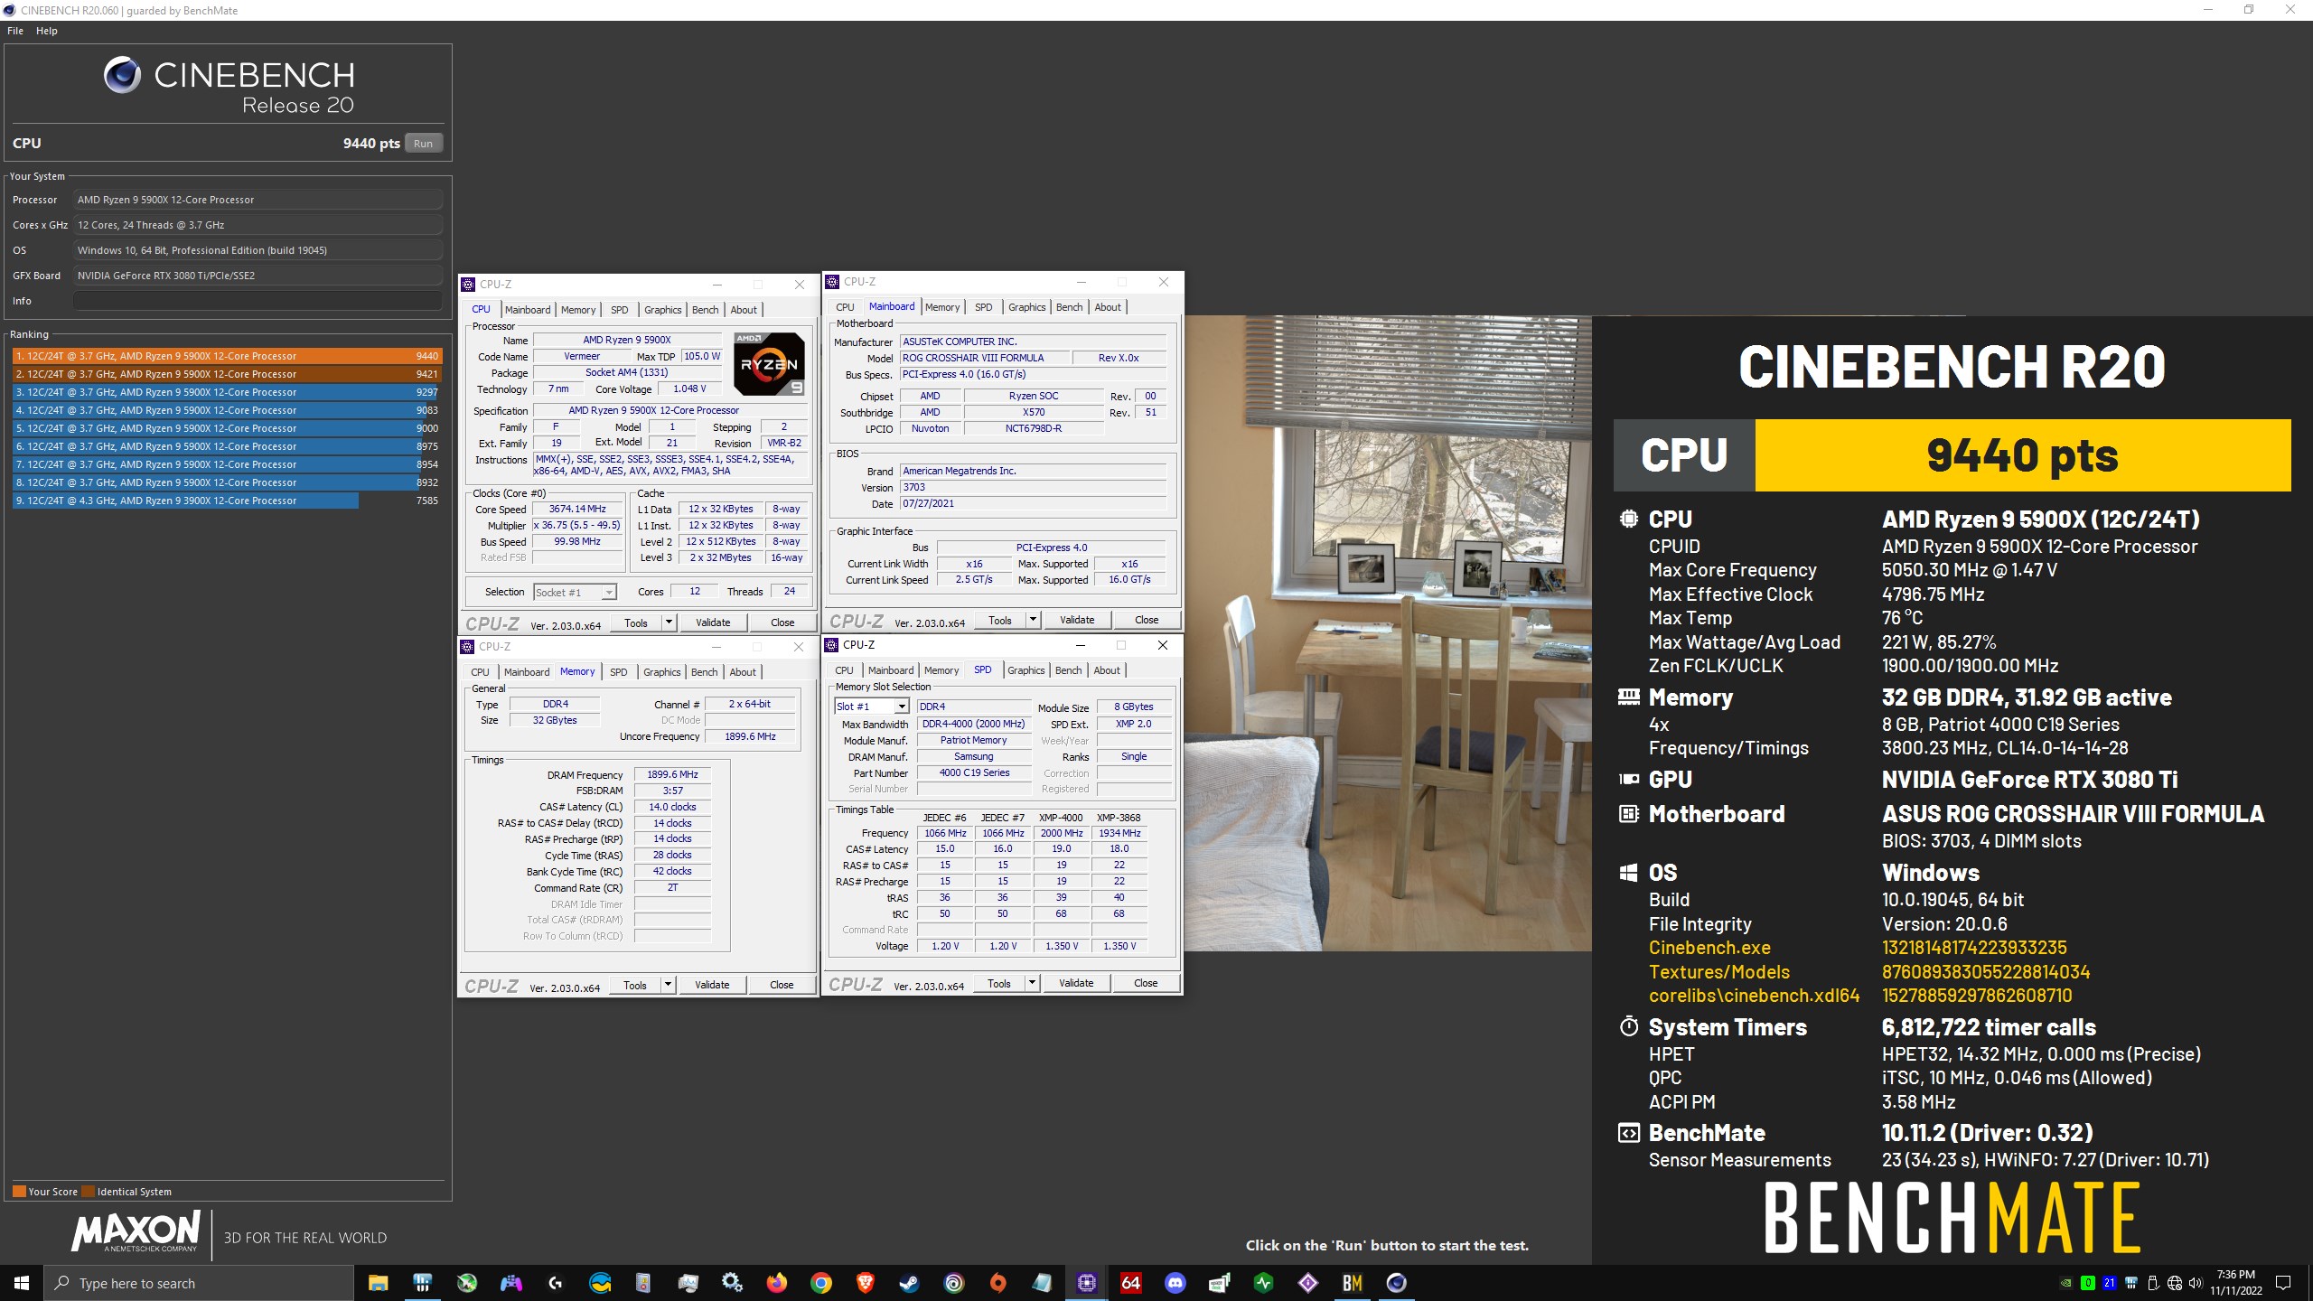Click the blue 21 temperature tray icon
This screenshot has width=2313, height=1301.
pos(2109,1283)
